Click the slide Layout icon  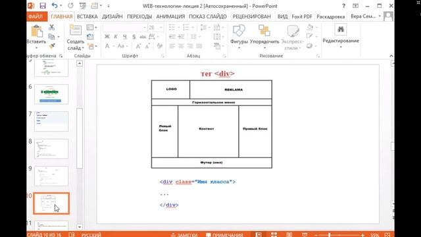[x=90, y=27]
